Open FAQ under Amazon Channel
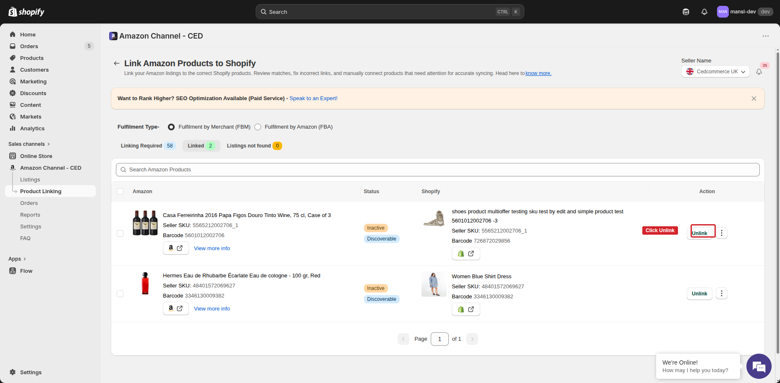The image size is (780, 383). tap(25, 238)
